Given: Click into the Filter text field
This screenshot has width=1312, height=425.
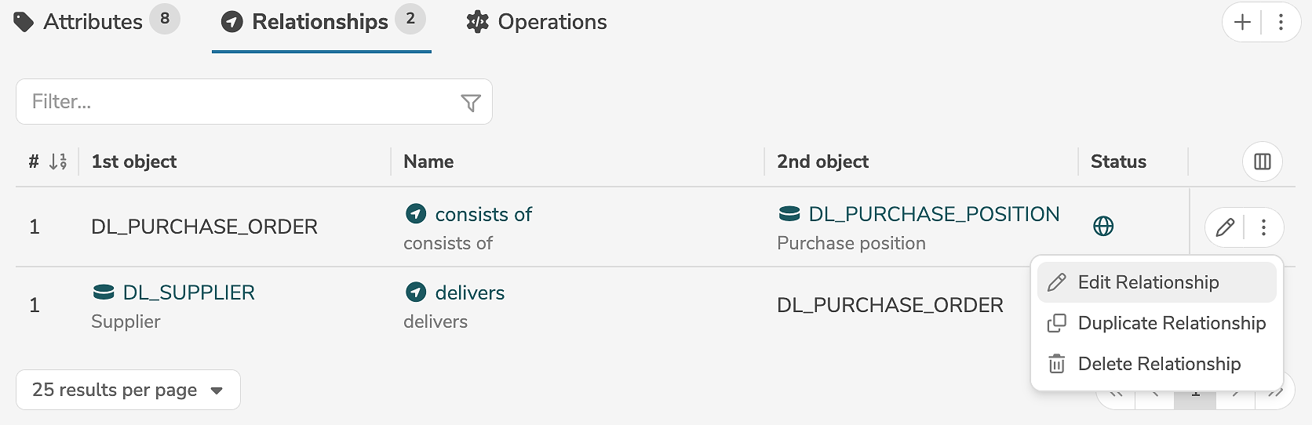Looking at the screenshot, I should (235, 102).
